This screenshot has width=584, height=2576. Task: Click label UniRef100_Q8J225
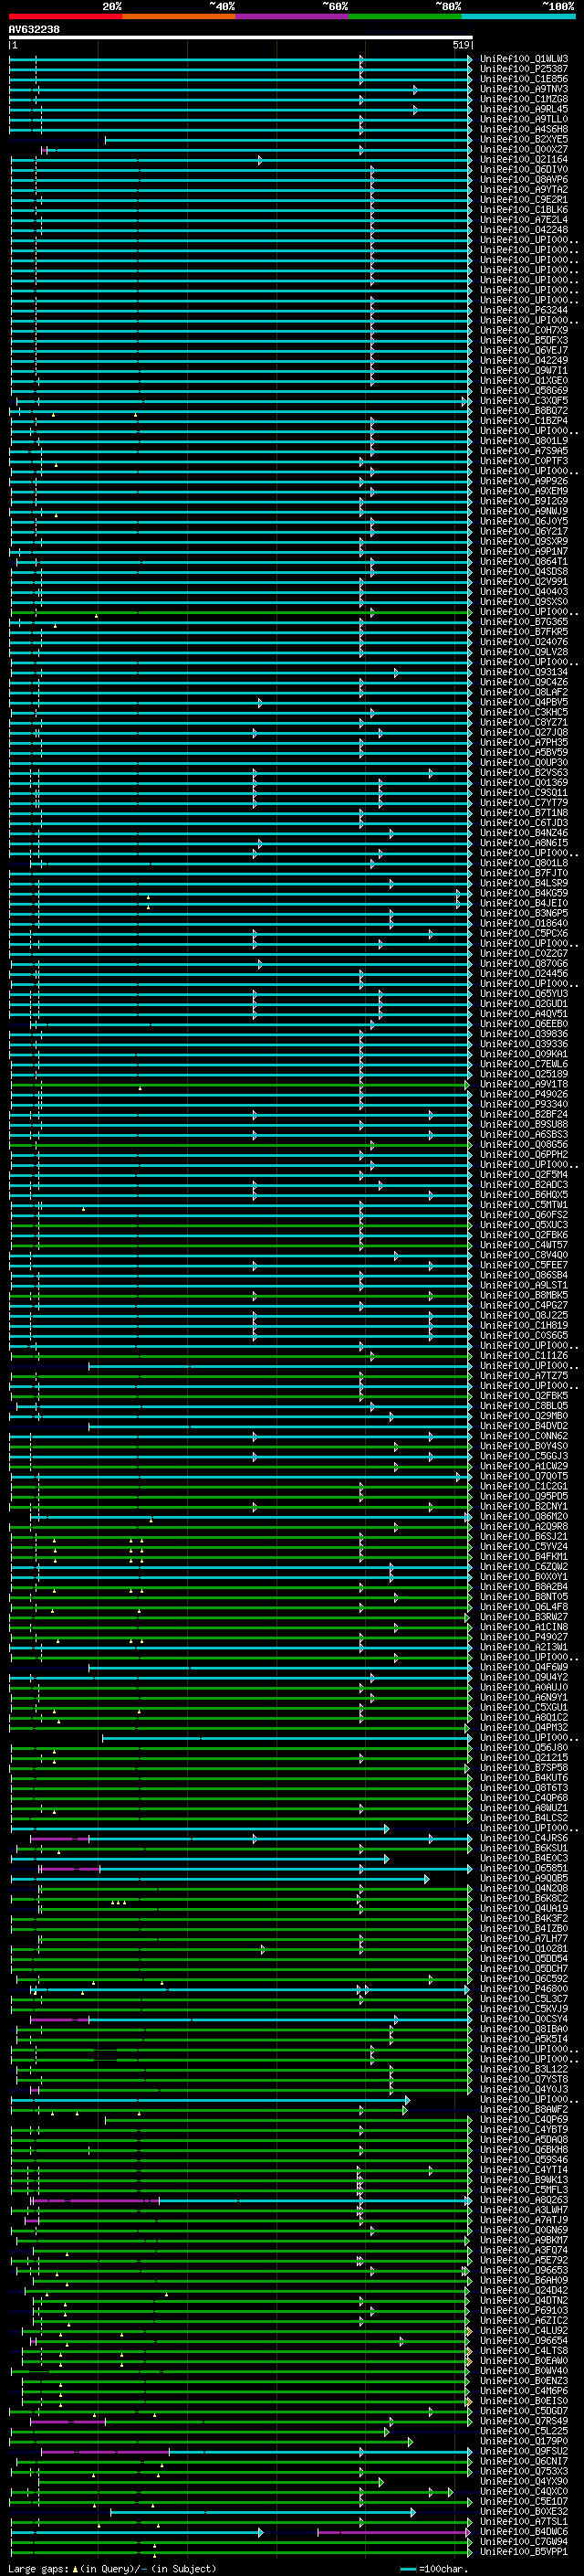pyautogui.click(x=524, y=1316)
